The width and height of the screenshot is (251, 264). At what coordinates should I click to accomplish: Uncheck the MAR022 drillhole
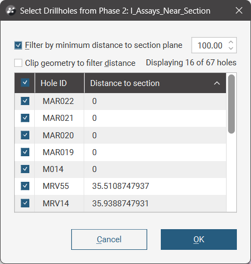pyautogui.click(x=25, y=101)
